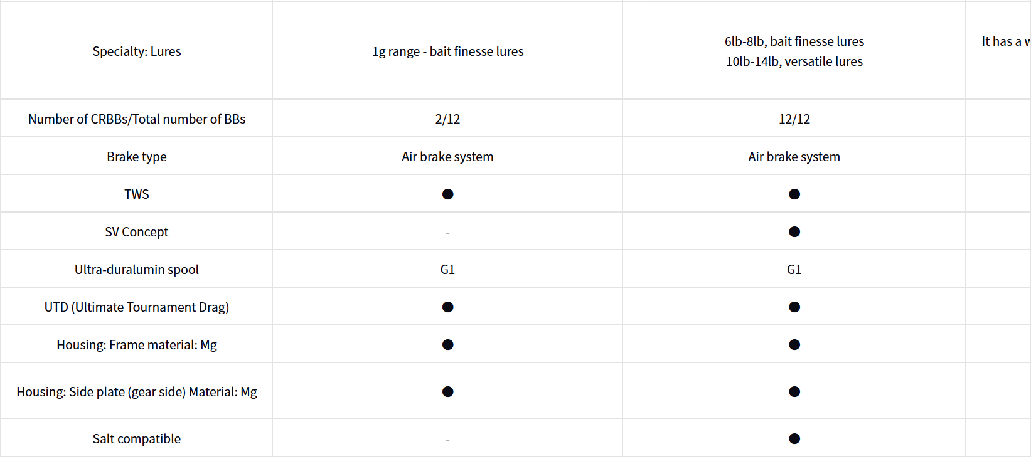Click the Side plate Mg dot, 12/12 CRBB column
1031x459 pixels.
[794, 392]
